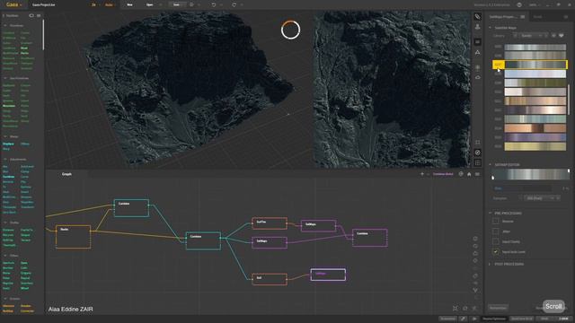Select the purple gradient swatch
Screen dimensions: 575x323
point(535,137)
